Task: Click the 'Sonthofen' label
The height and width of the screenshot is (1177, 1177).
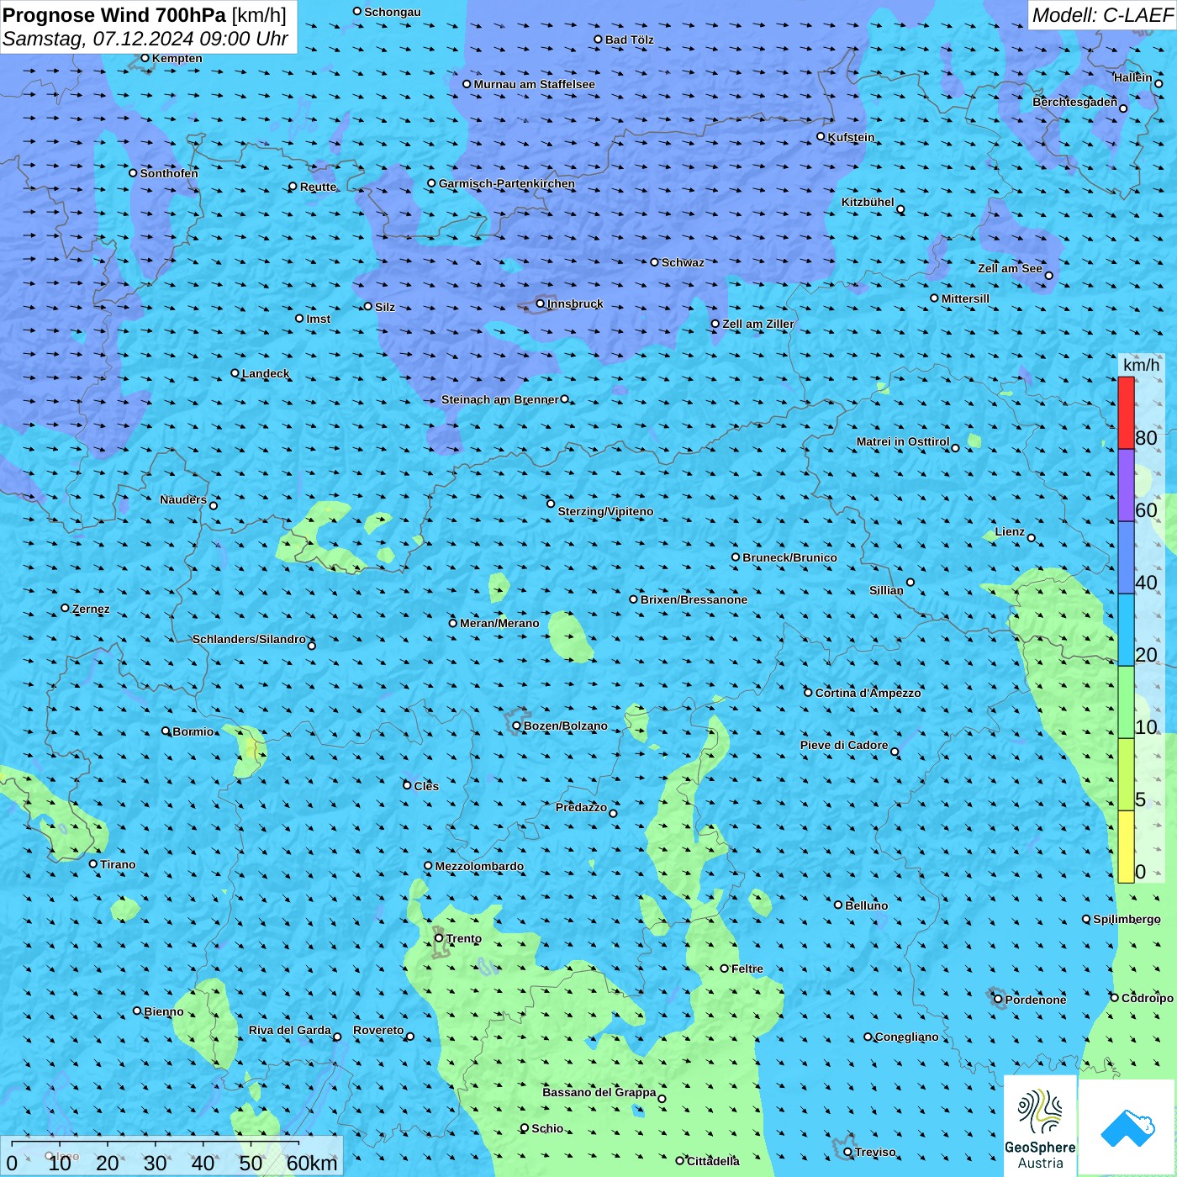Action: pyautogui.click(x=169, y=173)
